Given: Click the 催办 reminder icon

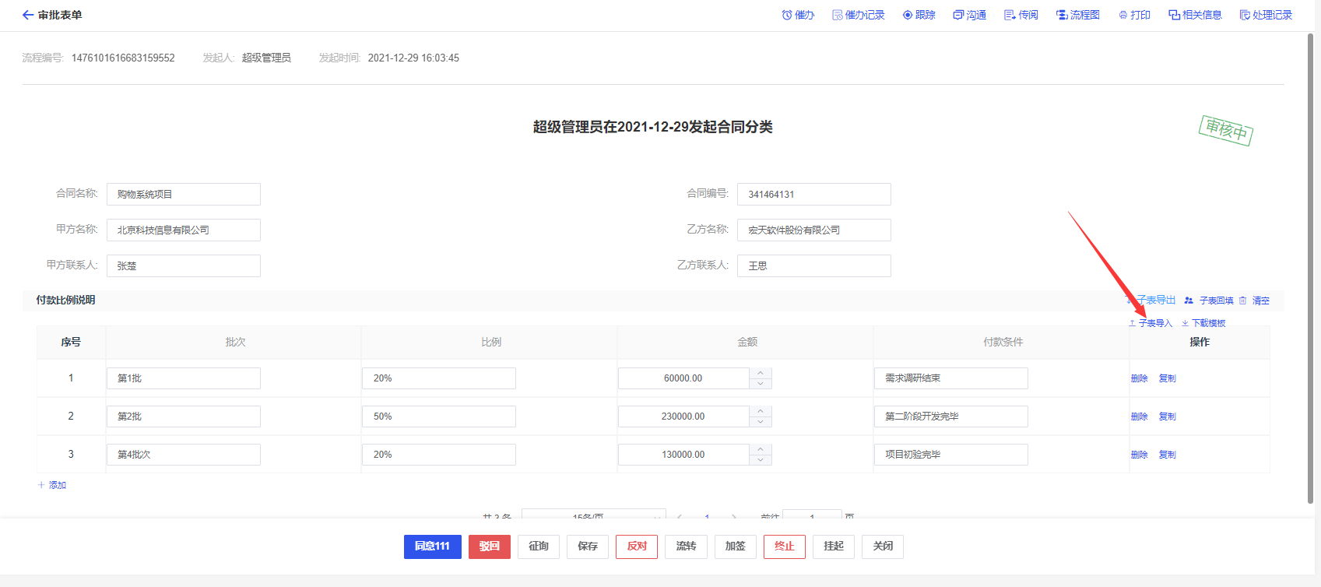Looking at the screenshot, I should tap(787, 15).
